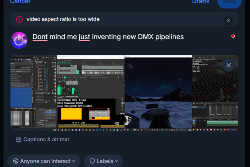This screenshot has width=250, height=167.
Task: Click the power-symbol profile avatar
Action: pyautogui.click(x=19, y=40)
